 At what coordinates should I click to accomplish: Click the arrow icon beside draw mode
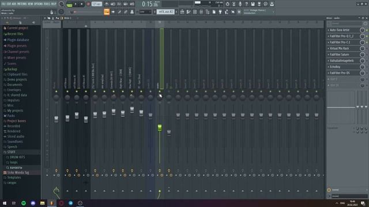coord(113,11)
